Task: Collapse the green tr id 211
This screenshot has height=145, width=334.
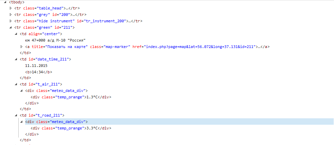Action: [11, 27]
